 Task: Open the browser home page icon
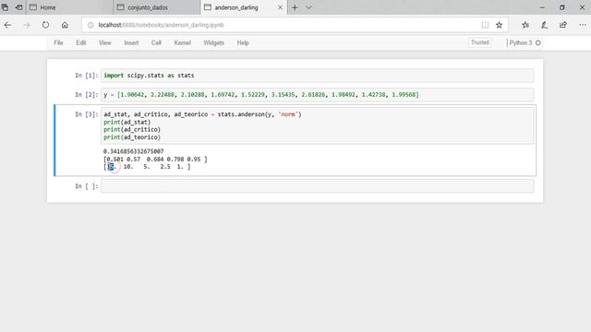coord(65,25)
